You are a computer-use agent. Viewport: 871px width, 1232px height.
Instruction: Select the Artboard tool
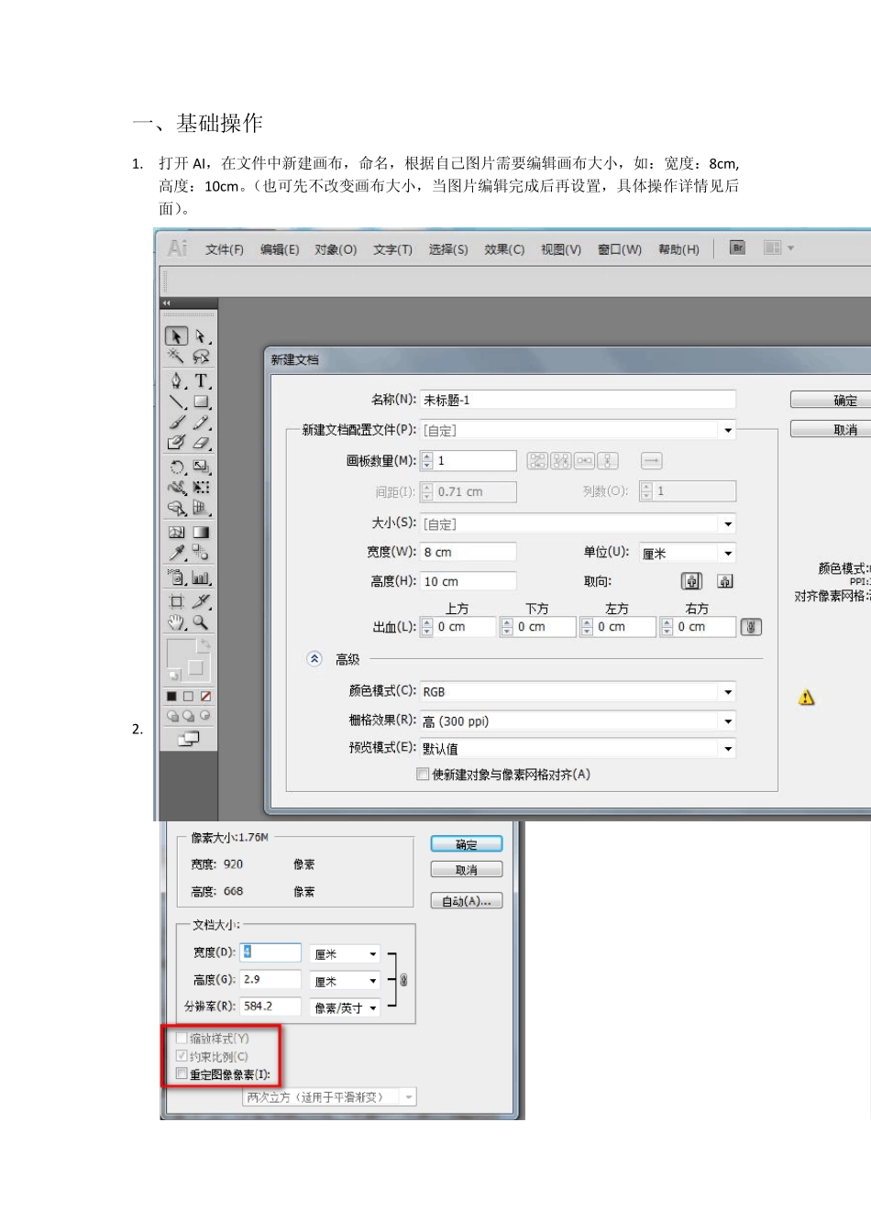pyautogui.click(x=176, y=601)
